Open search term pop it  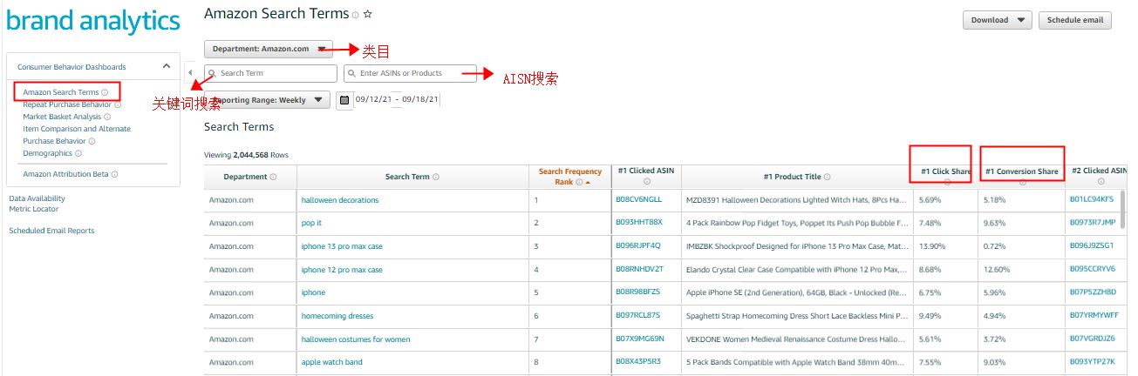(x=311, y=223)
